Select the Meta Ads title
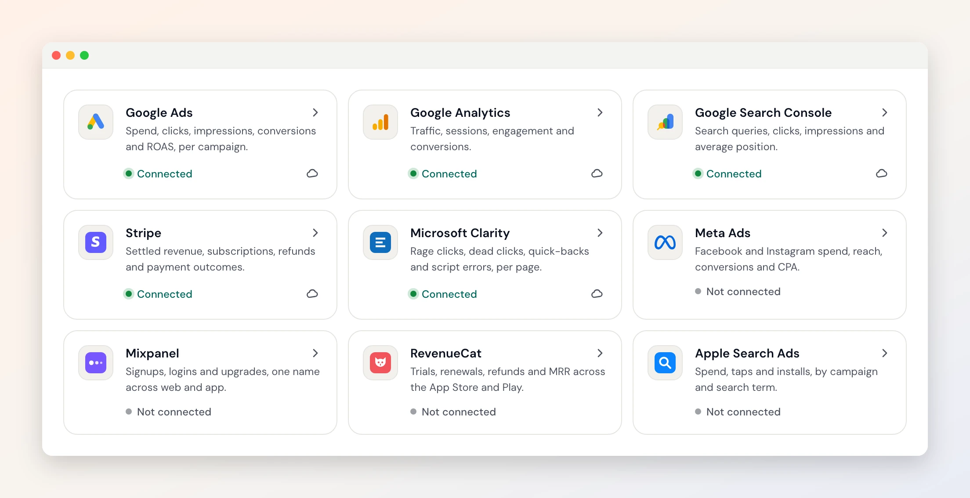The height and width of the screenshot is (498, 970). pyautogui.click(x=723, y=233)
